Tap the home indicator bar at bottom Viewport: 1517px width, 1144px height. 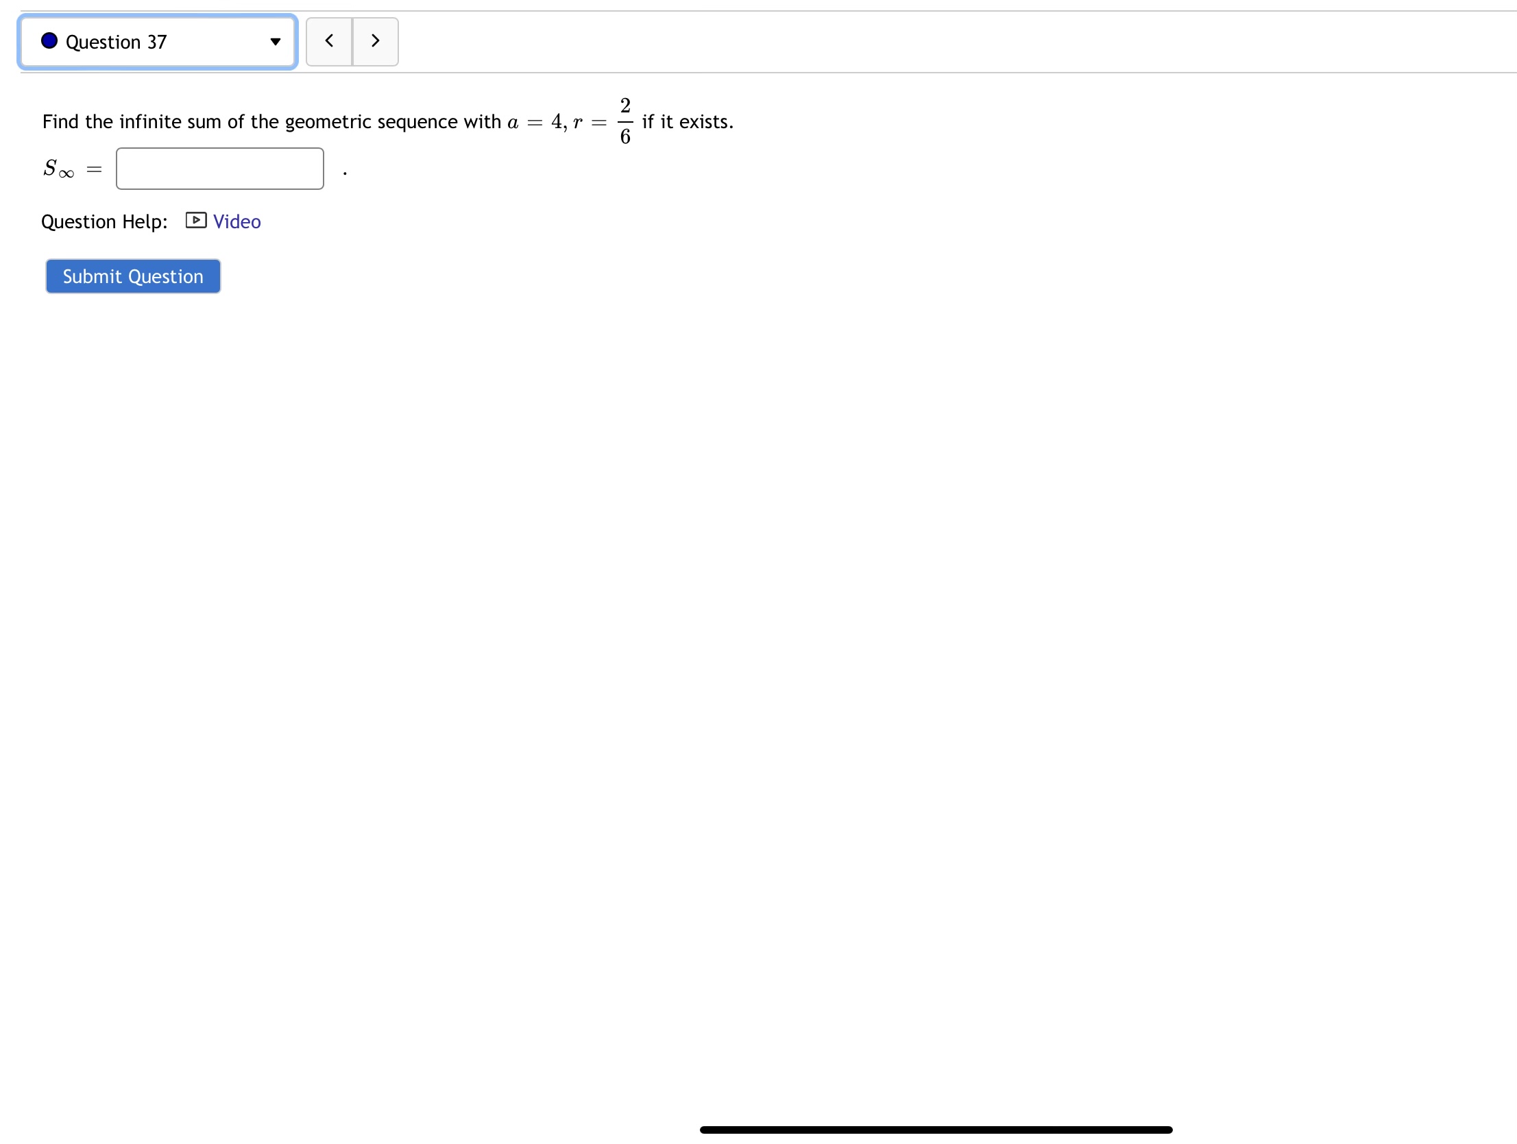pos(936,1129)
